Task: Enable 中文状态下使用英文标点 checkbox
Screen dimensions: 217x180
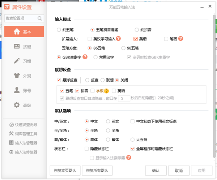Action: pos(132,121)
